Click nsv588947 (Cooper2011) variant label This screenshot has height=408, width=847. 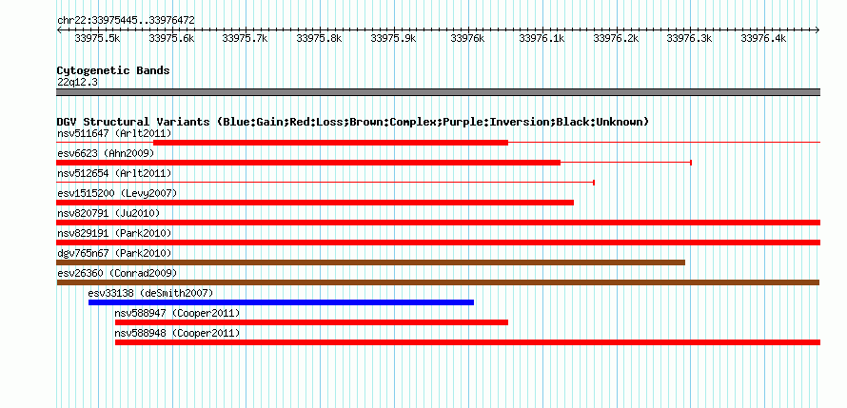pyautogui.click(x=177, y=313)
